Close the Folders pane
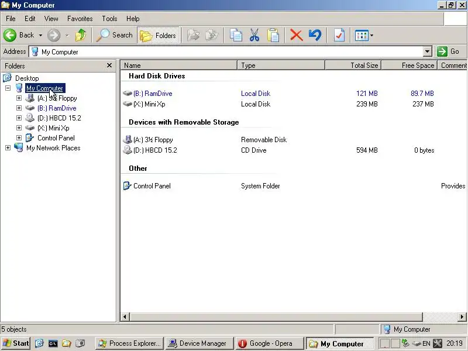This screenshot has width=468, height=351. (109, 66)
